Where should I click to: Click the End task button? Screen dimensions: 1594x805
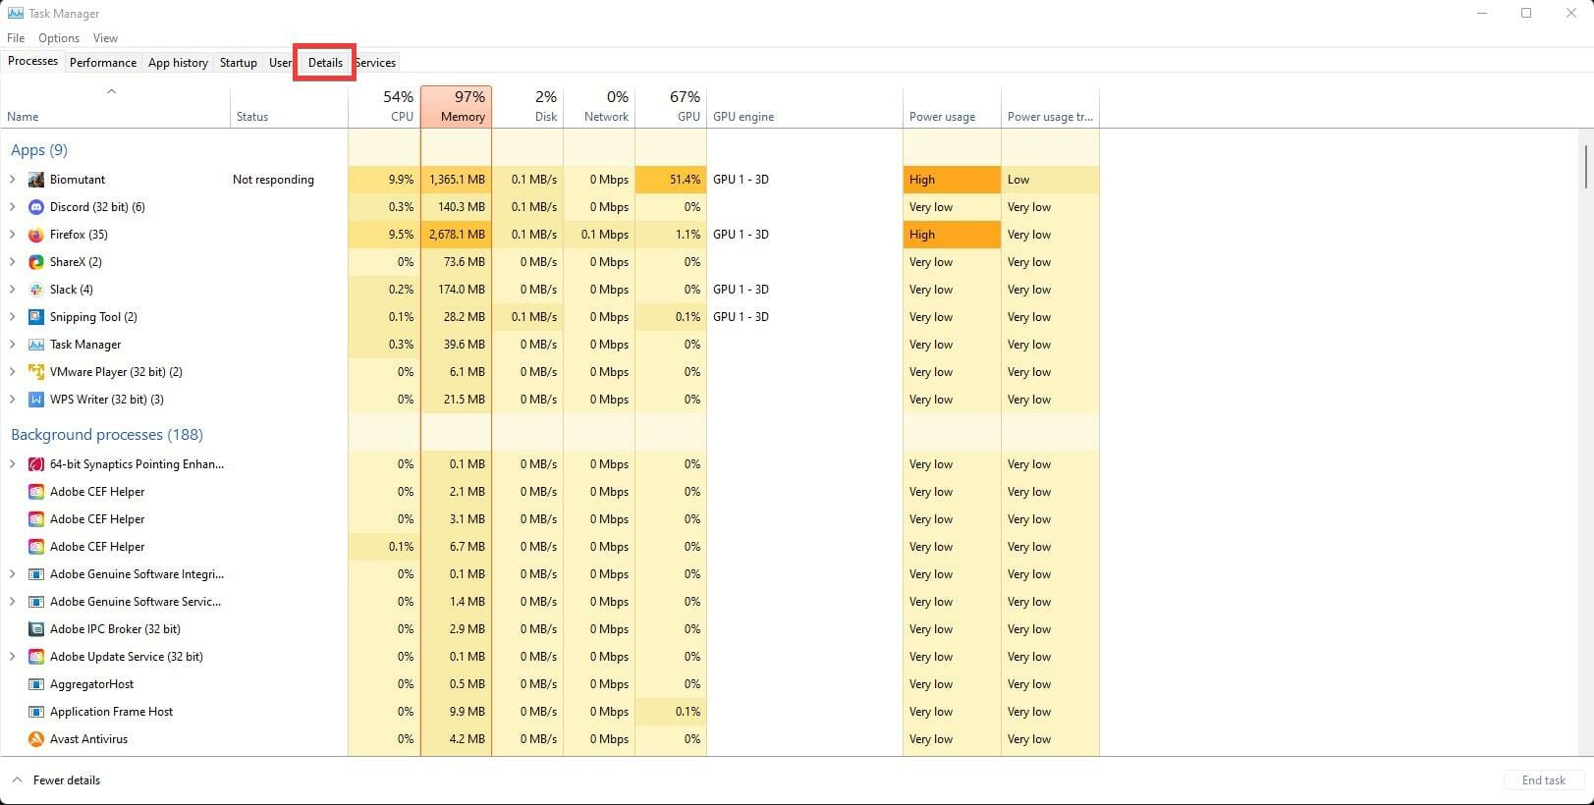point(1543,780)
